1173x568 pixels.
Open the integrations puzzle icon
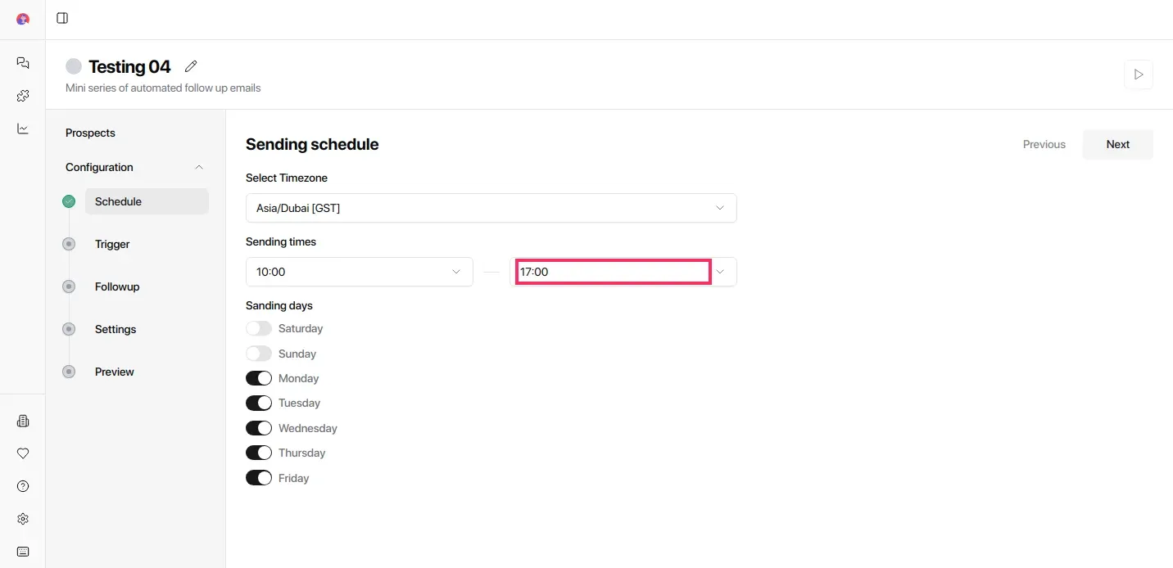click(23, 96)
